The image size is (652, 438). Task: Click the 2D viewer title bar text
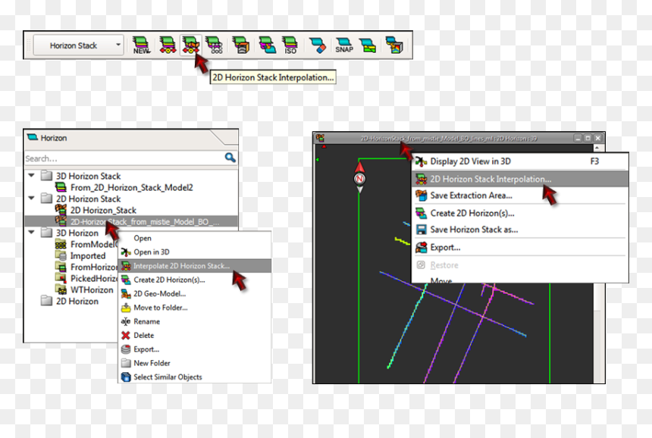pos(449,139)
